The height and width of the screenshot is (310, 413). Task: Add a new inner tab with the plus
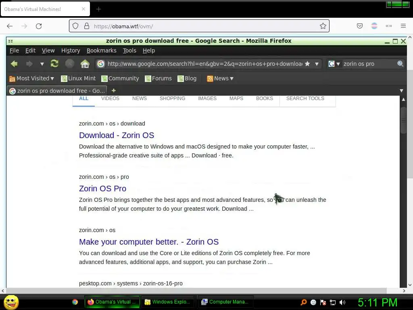[113, 90]
